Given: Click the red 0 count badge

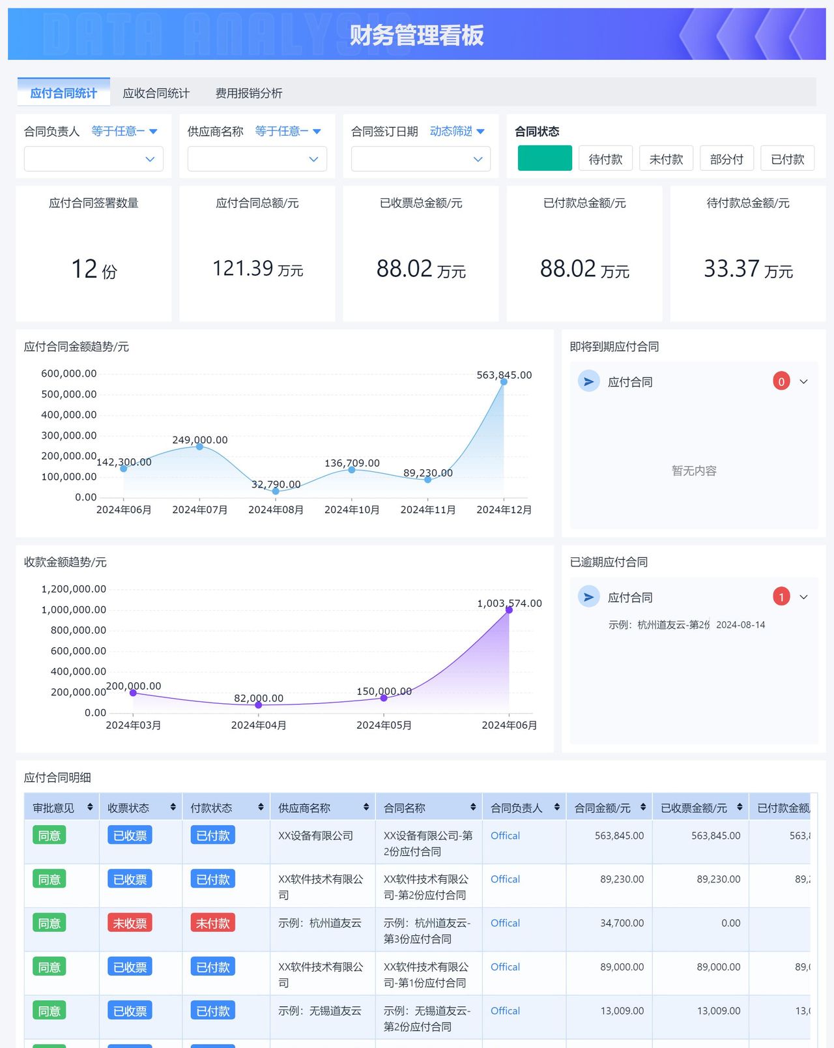Looking at the screenshot, I should point(781,381).
